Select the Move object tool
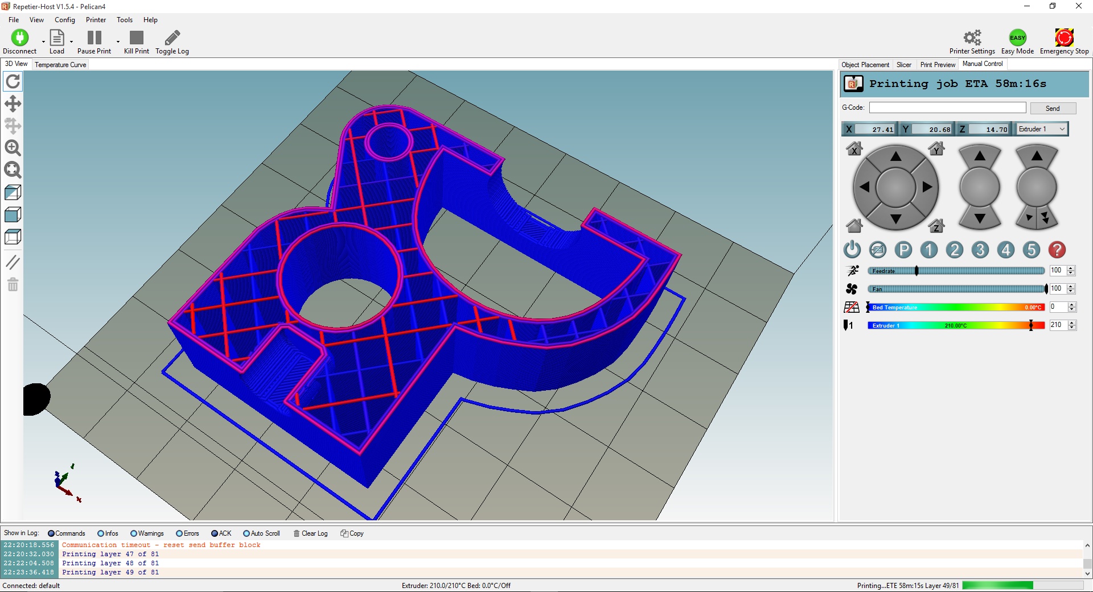The width and height of the screenshot is (1093, 592). tap(13, 126)
